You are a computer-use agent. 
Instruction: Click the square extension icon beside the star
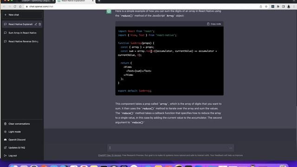pyautogui.click(x=273, y=6)
